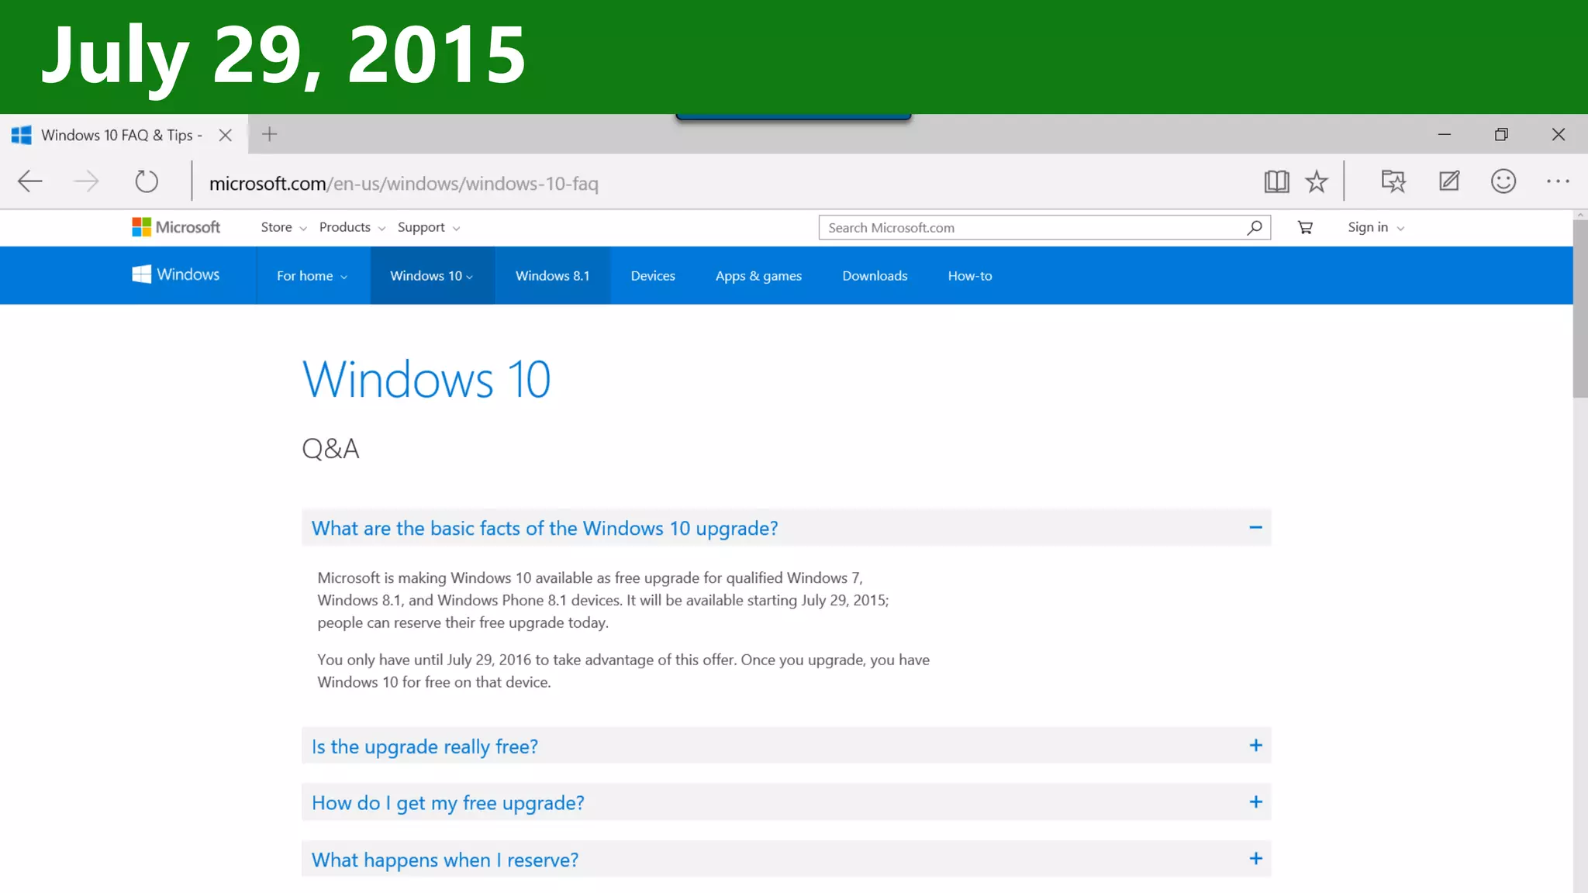Expand 'How do I get my free upgrade?' plus
This screenshot has width=1588, height=893.
click(1255, 802)
